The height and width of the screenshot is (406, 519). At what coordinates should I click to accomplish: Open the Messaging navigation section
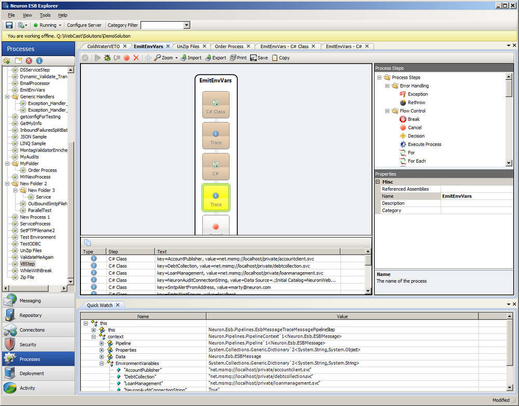38,301
